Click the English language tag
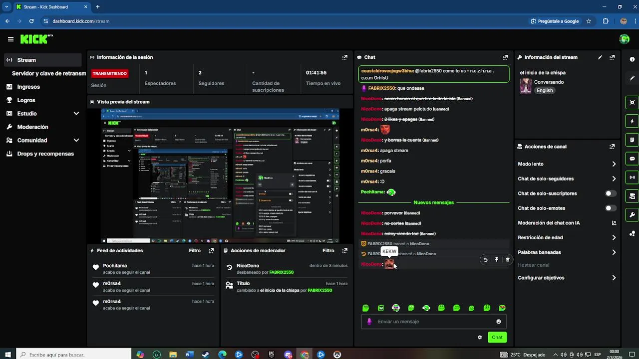639x359 pixels. [545, 91]
